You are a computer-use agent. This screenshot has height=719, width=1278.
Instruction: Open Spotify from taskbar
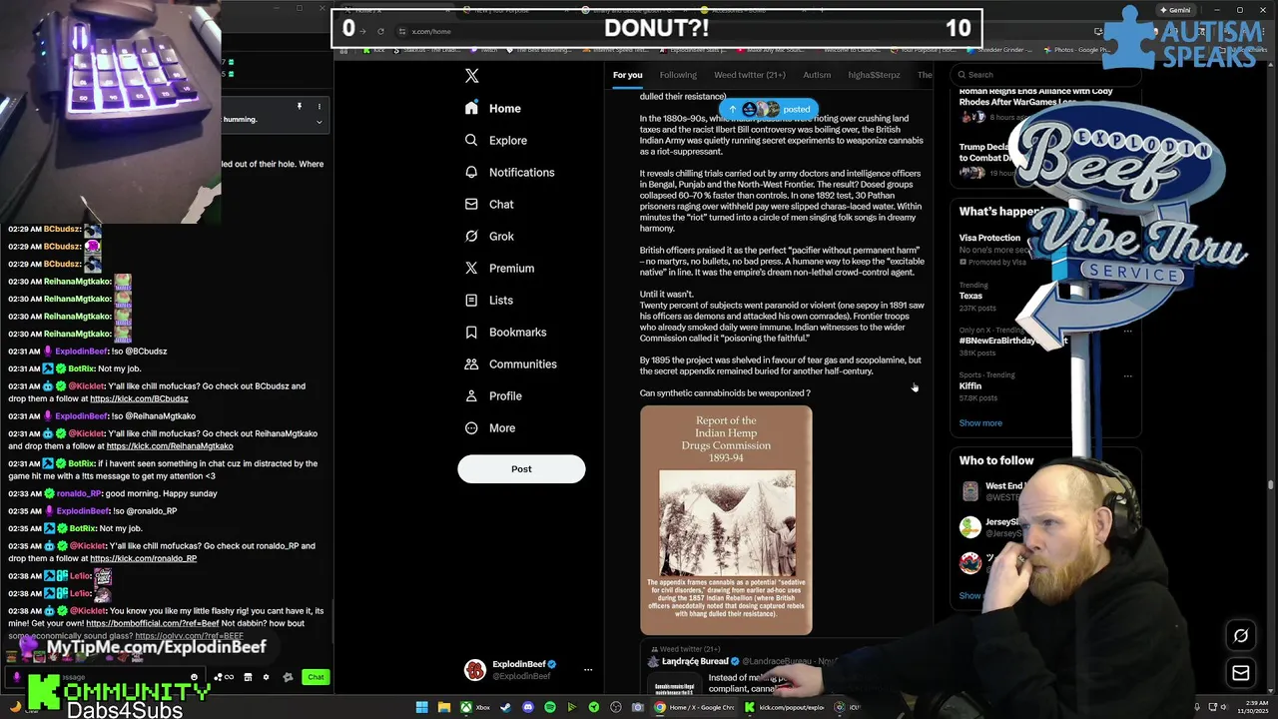(x=549, y=707)
